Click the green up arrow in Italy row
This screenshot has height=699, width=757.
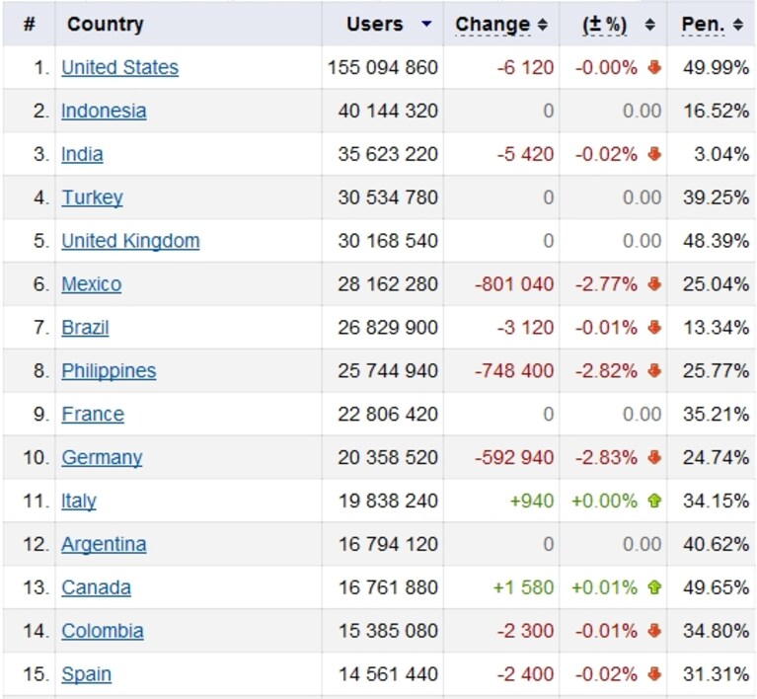654,501
